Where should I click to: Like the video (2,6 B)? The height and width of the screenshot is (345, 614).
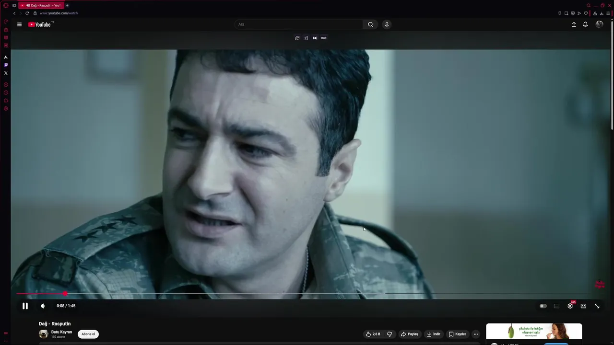(373, 334)
